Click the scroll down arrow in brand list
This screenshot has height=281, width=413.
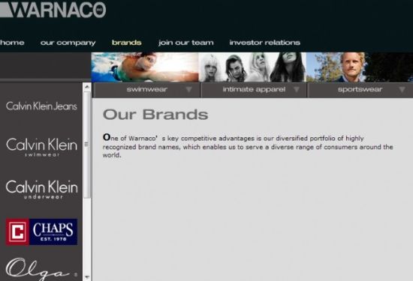[x=87, y=277]
